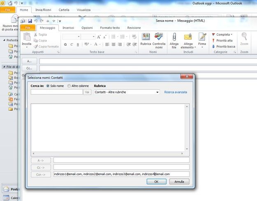Click the contact search text field
The height and width of the screenshot is (201, 257).
57,92
